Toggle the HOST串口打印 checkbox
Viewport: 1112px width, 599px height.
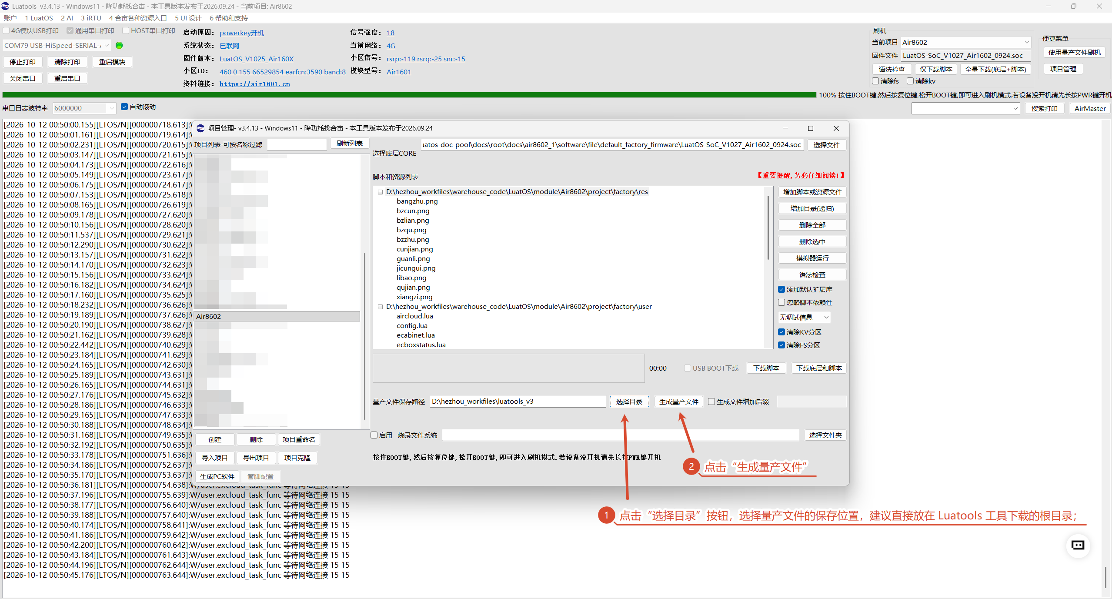tap(126, 30)
